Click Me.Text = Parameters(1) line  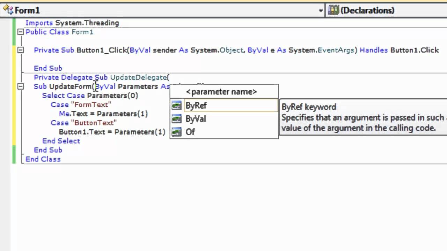click(x=103, y=113)
